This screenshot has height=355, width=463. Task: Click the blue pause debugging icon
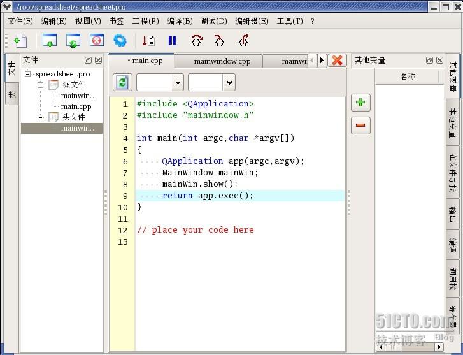point(173,41)
